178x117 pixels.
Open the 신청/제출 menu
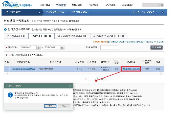point(77,5)
